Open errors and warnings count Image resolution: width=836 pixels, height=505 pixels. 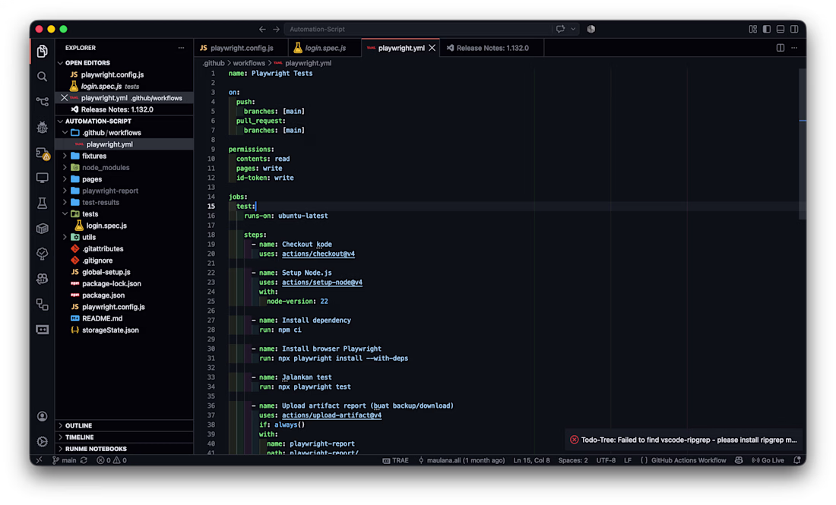112,460
